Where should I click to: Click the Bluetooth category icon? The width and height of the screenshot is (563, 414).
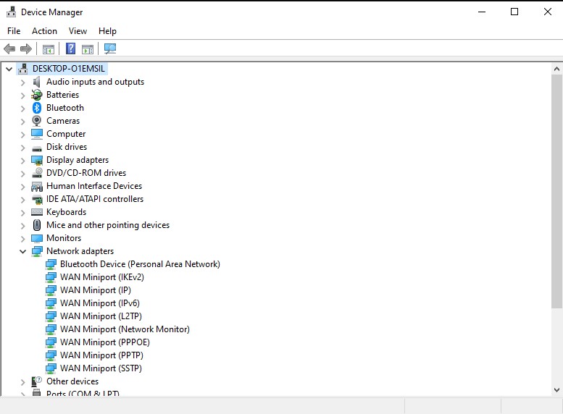pyautogui.click(x=37, y=108)
